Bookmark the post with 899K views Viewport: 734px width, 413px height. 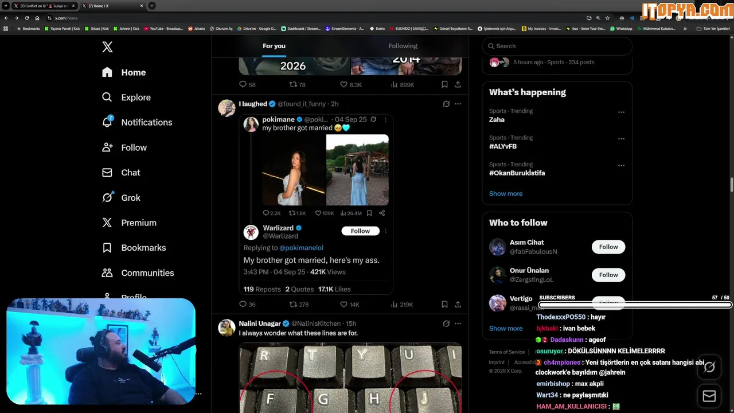coord(444,84)
